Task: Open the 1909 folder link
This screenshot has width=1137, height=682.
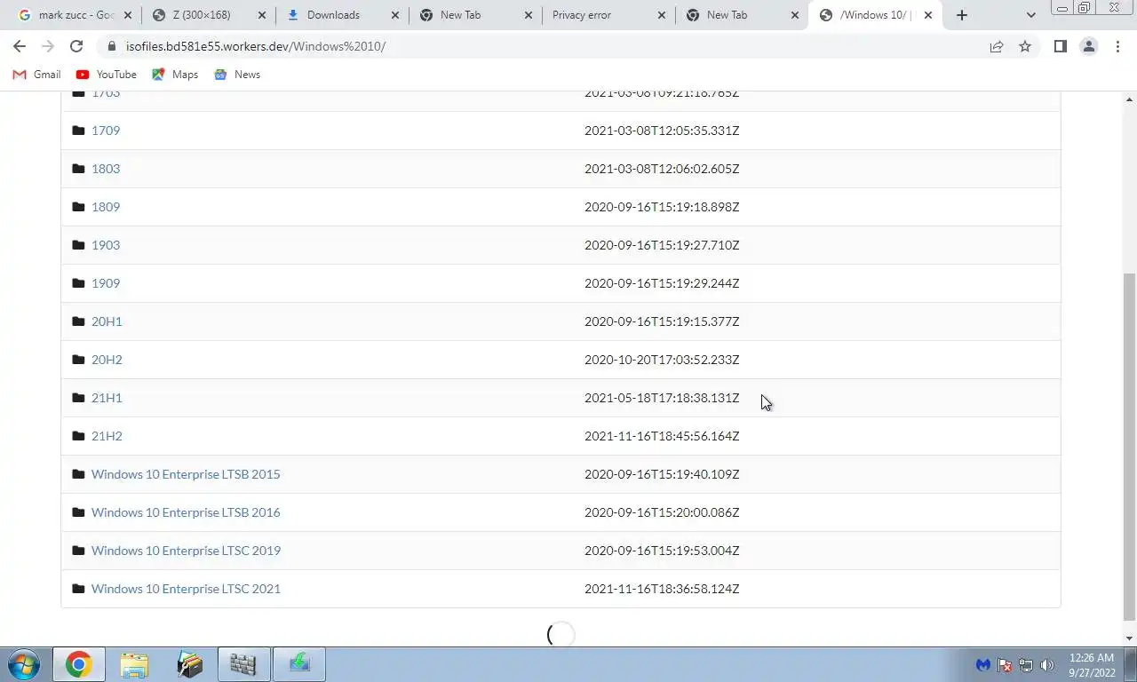Action: 106,283
